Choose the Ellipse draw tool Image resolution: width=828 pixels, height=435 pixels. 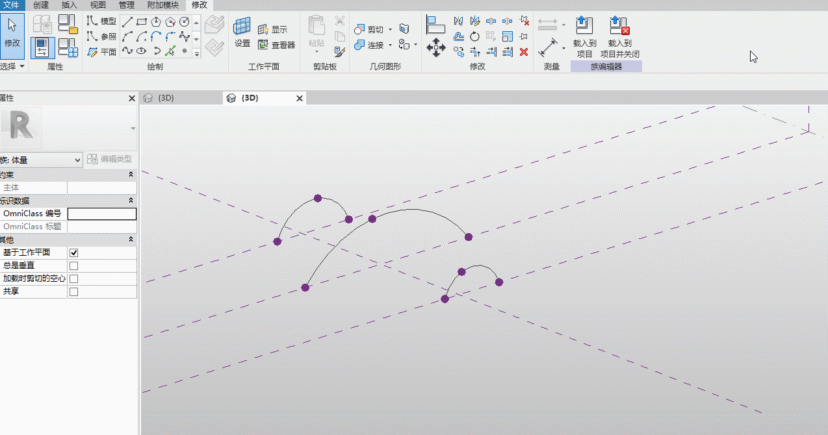142,51
